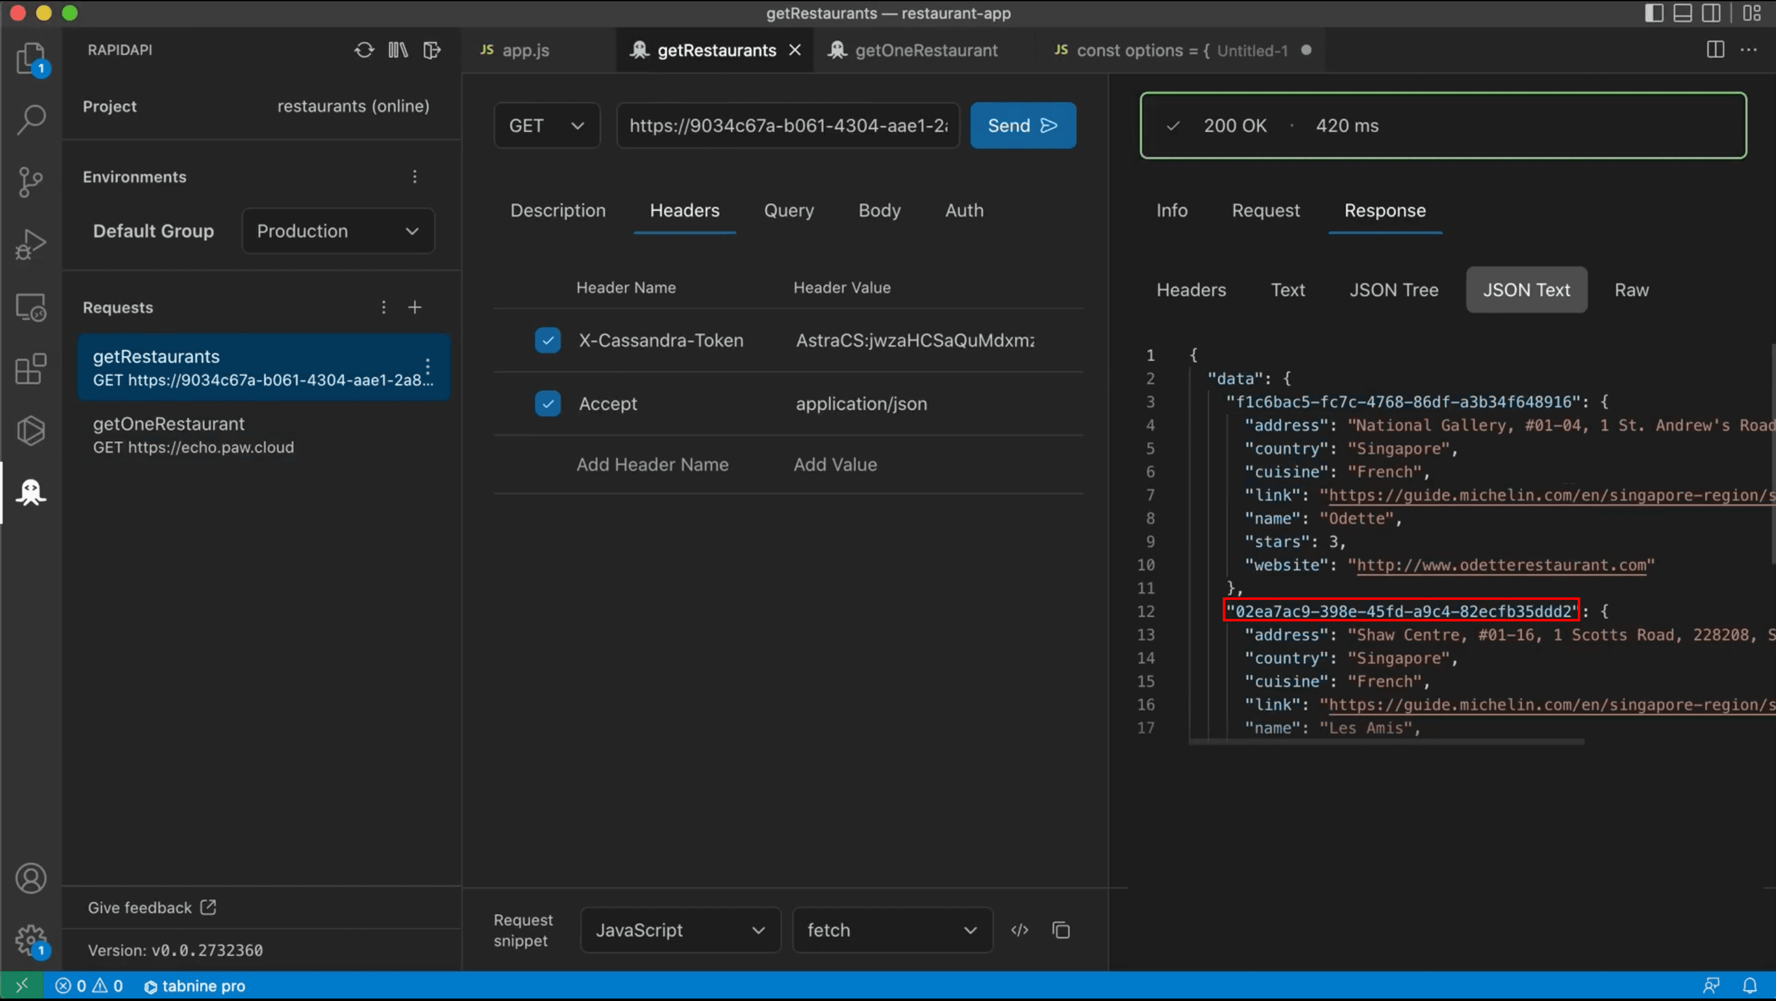Switch to the Untitled-1 const options tab

1183,50
